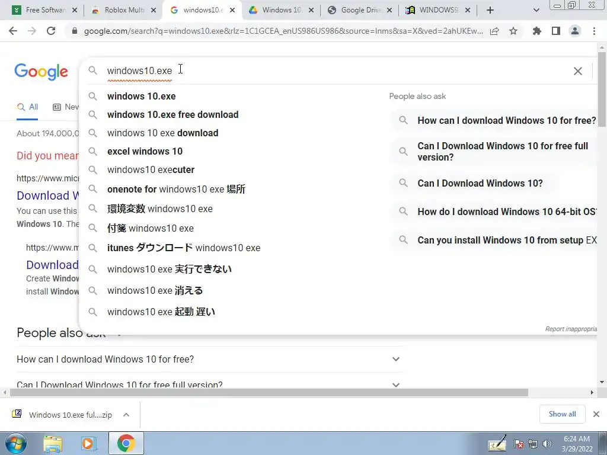The height and width of the screenshot is (455, 607).
Task: Click the Google logo
Action: (41, 72)
